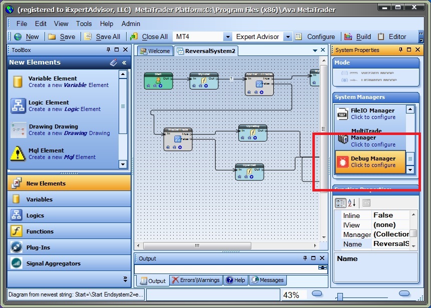Screen dimensions: 431x308
Task: Open the document tab list dropdown arrow
Action: tap(315, 50)
